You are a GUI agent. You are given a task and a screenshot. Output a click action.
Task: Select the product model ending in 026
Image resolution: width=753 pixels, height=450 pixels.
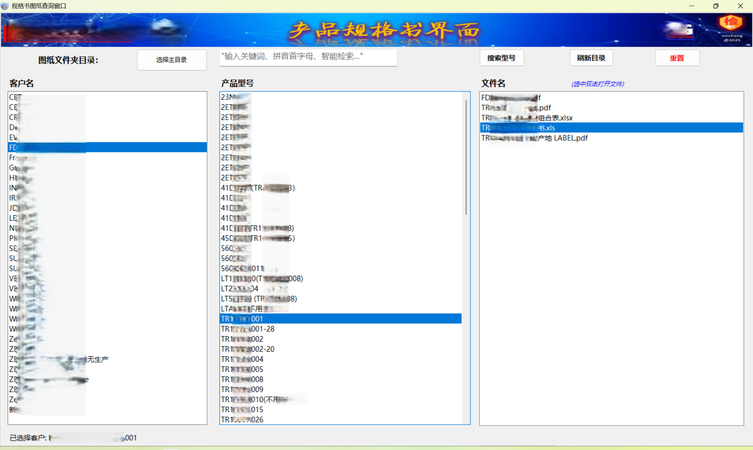pos(242,420)
